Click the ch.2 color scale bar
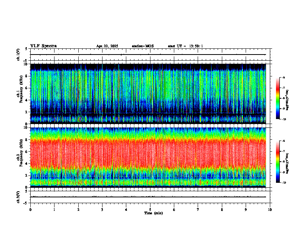304x235 pixels. tap(278, 162)
